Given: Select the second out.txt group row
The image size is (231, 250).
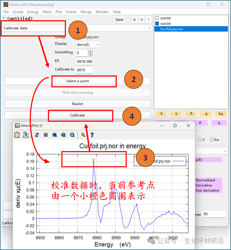Looking at the screenshot, I should coord(191,23).
